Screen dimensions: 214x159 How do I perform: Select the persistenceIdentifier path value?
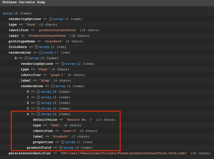(x=124, y=153)
